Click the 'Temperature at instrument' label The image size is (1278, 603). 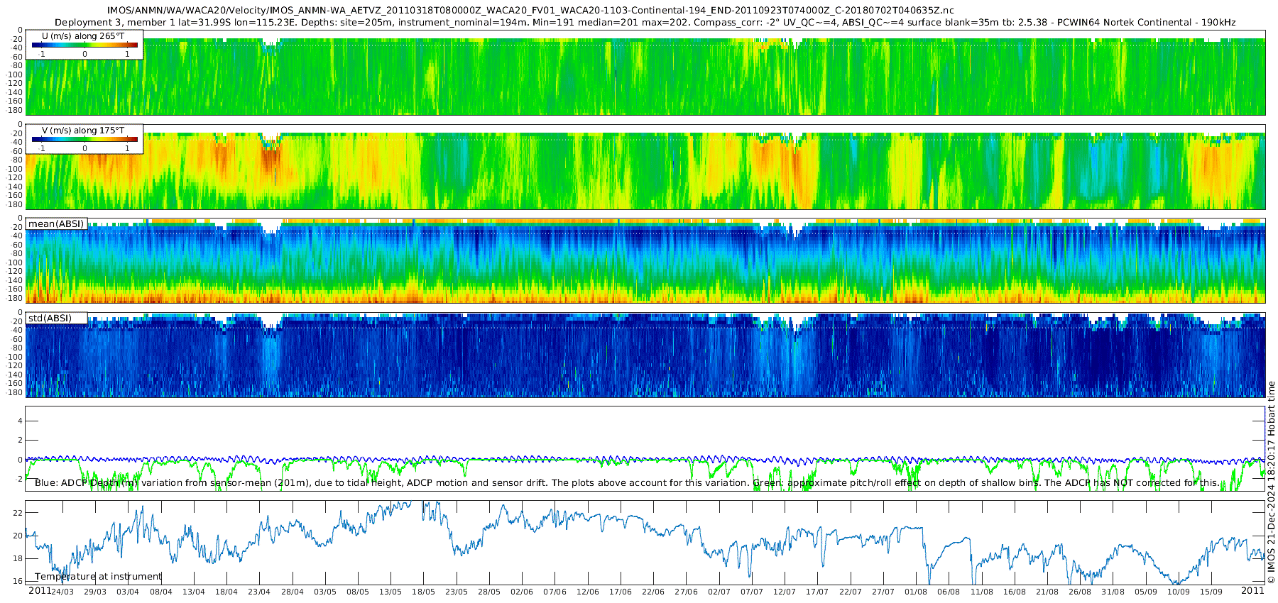click(98, 577)
